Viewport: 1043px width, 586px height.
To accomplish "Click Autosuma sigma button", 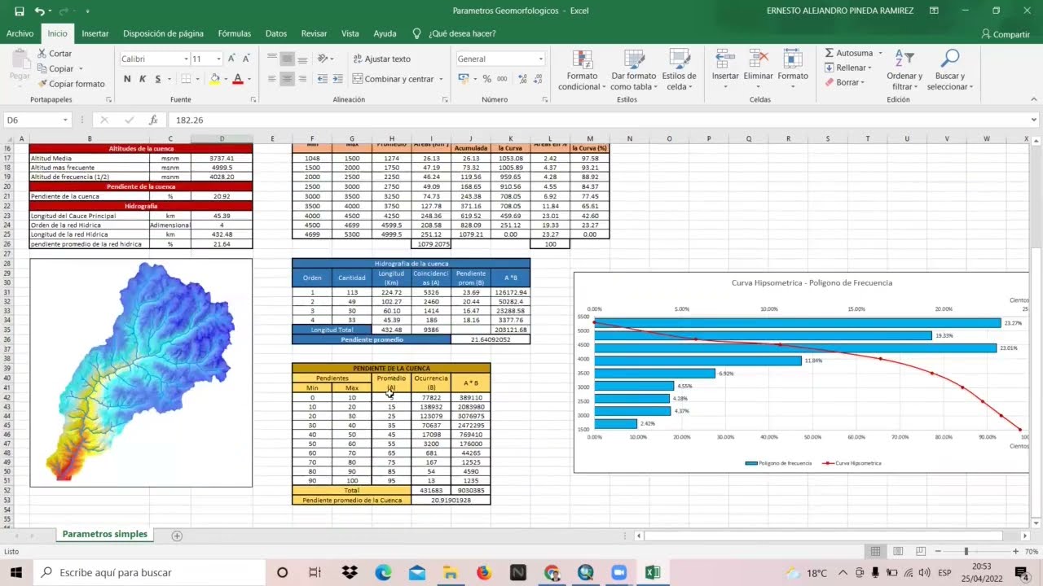I will 849,53.
